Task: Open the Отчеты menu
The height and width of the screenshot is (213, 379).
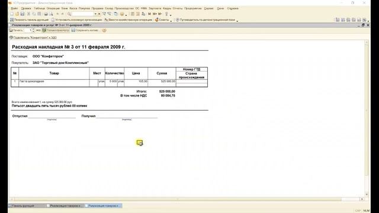Action: tap(178, 8)
